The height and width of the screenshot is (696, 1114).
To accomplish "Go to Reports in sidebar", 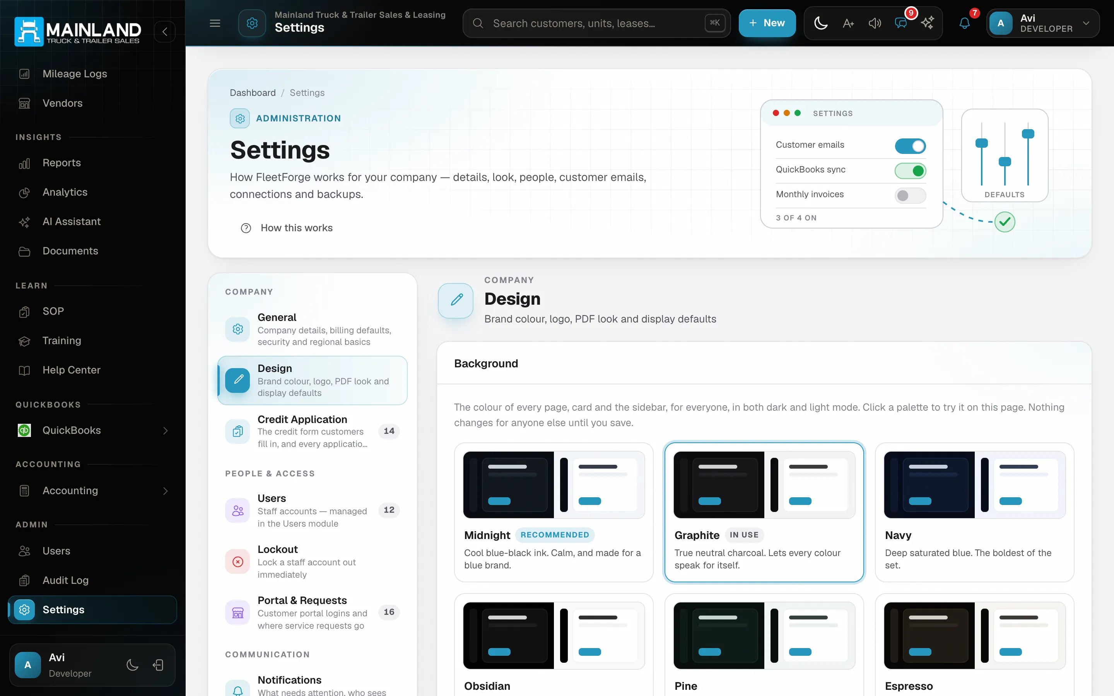I will click(x=92, y=163).
